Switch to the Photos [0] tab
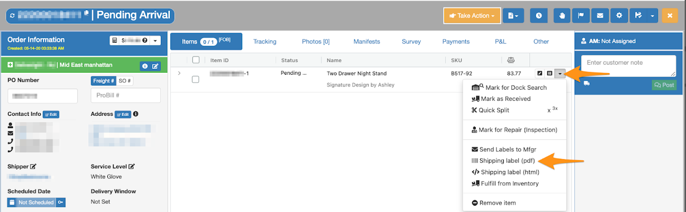686x212 pixels. click(316, 41)
